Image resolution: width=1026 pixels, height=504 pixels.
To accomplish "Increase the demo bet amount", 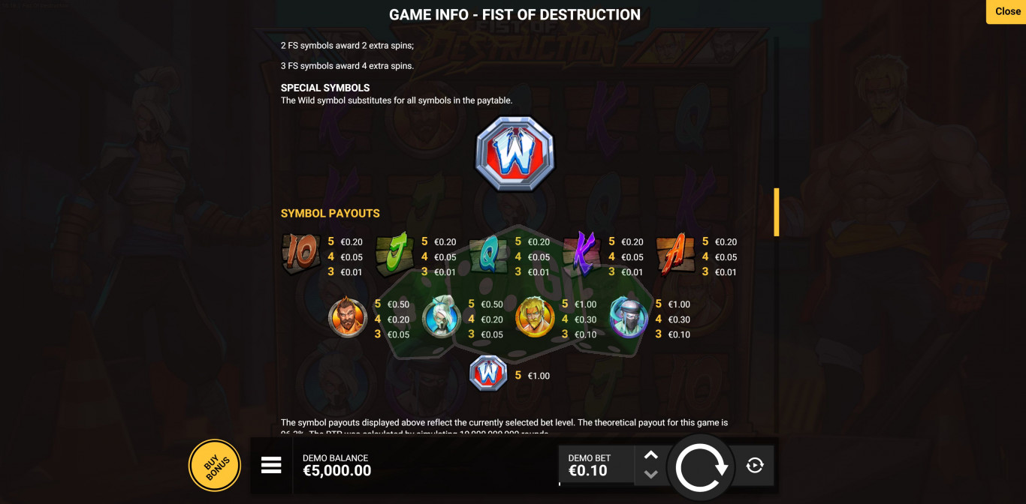I will pos(651,455).
